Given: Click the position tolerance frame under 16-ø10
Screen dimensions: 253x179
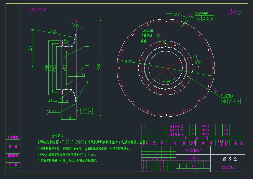Looking at the screenshot, I should point(204,18).
